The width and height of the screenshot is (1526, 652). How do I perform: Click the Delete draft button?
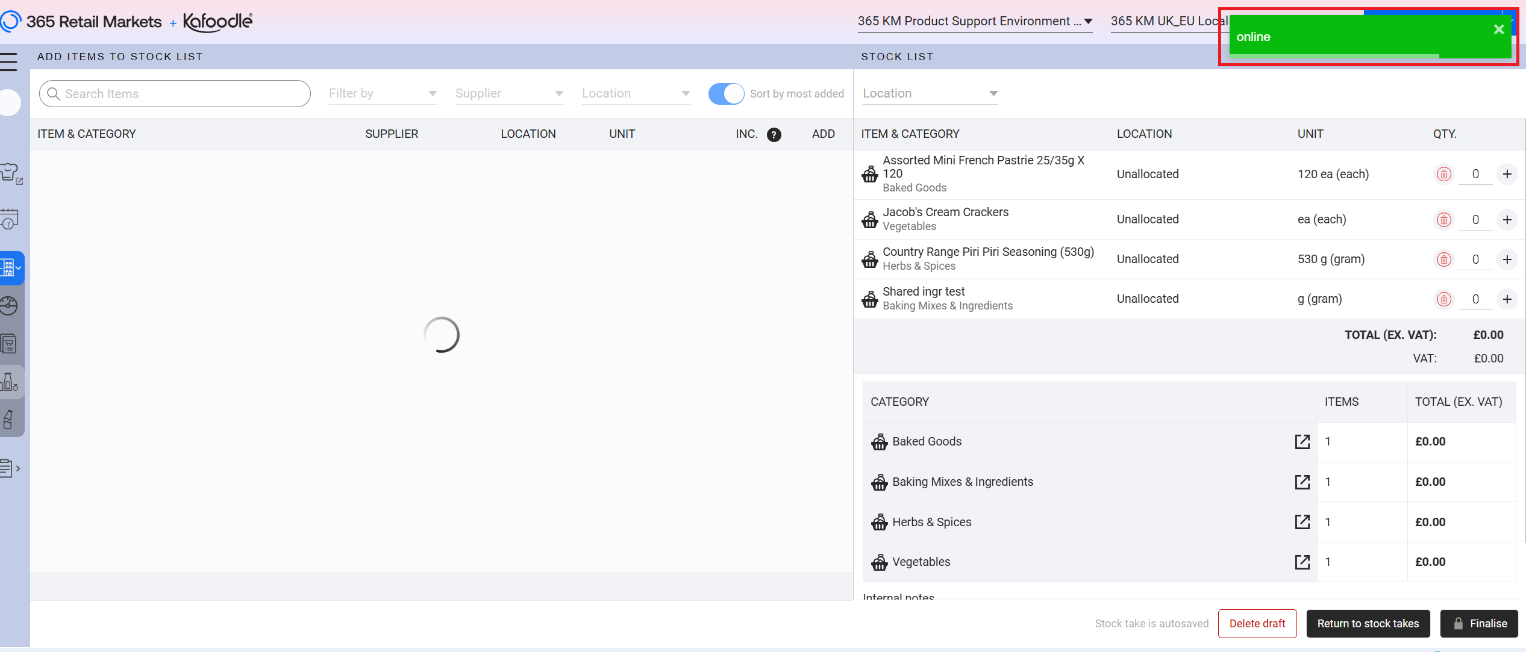[1257, 624]
